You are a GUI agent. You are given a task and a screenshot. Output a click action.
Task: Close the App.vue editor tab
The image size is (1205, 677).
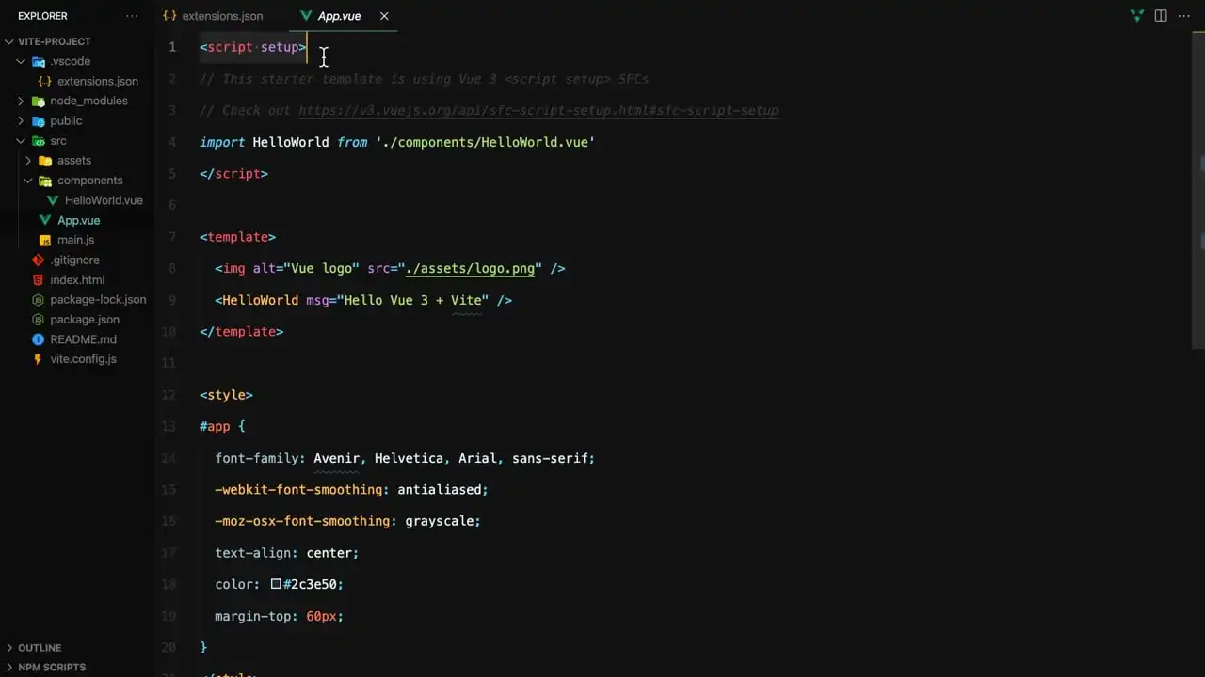tap(384, 16)
